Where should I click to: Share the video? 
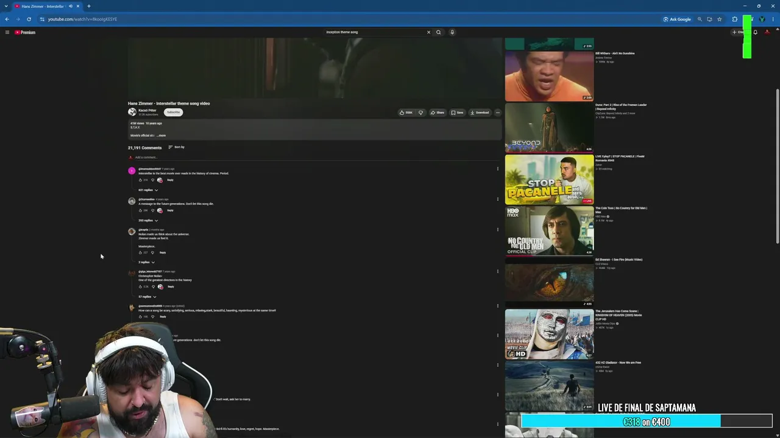pos(438,113)
